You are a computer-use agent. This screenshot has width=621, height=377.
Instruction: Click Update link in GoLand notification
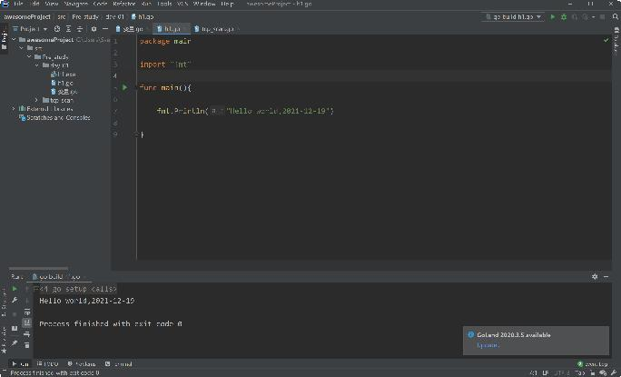[x=487, y=345]
